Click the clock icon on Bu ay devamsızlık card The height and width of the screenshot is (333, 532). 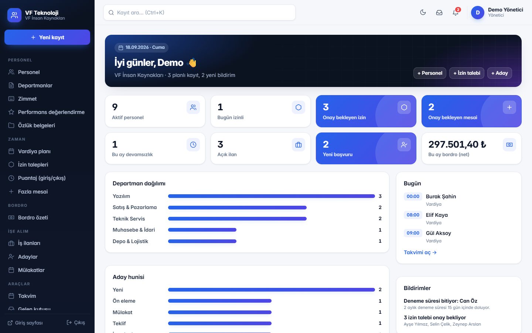[193, 145]
